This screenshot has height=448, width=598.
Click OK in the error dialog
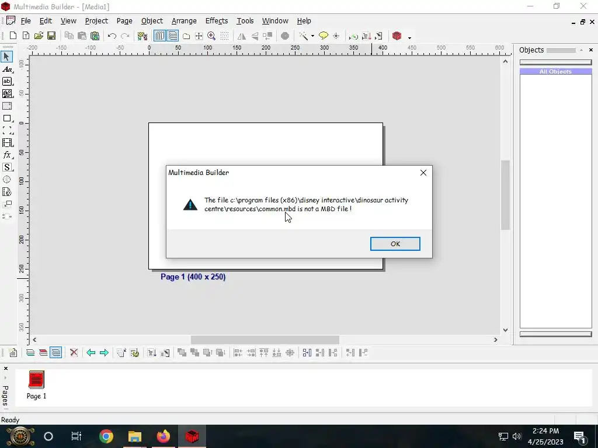tap(395, 244)
